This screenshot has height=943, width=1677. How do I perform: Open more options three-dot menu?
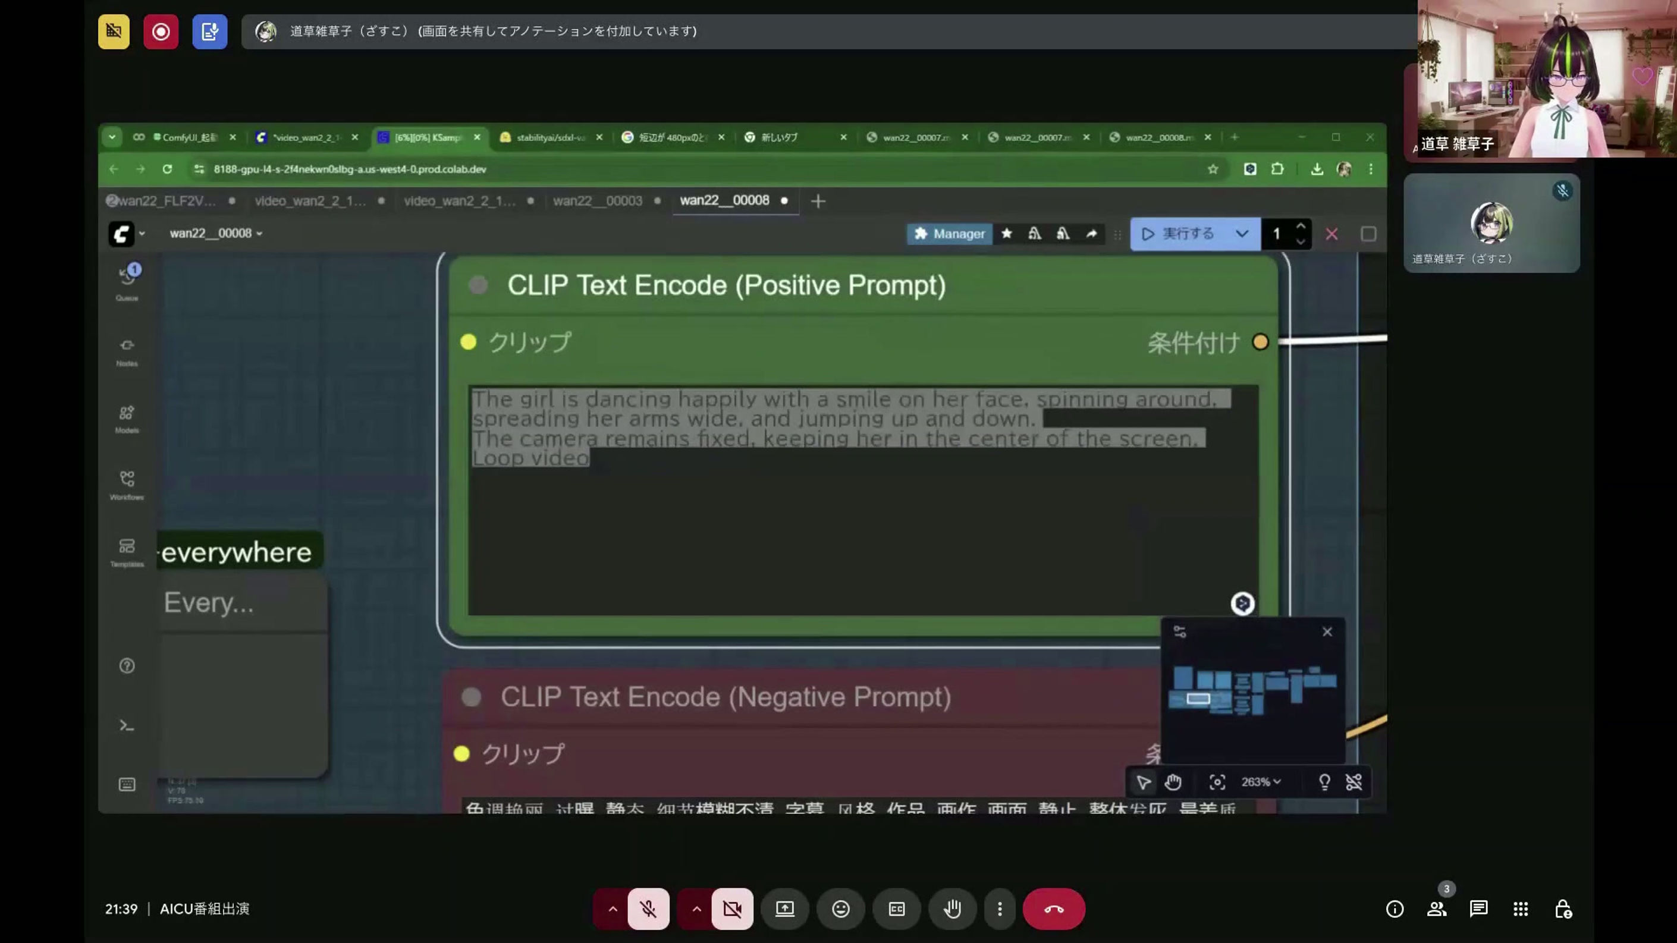click(x=1000, y=909)
